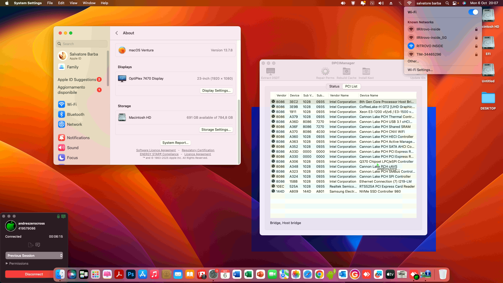Click the System Settings sidebar scrollbar
The image size is (503, 283).
click(x=108, y=68)
